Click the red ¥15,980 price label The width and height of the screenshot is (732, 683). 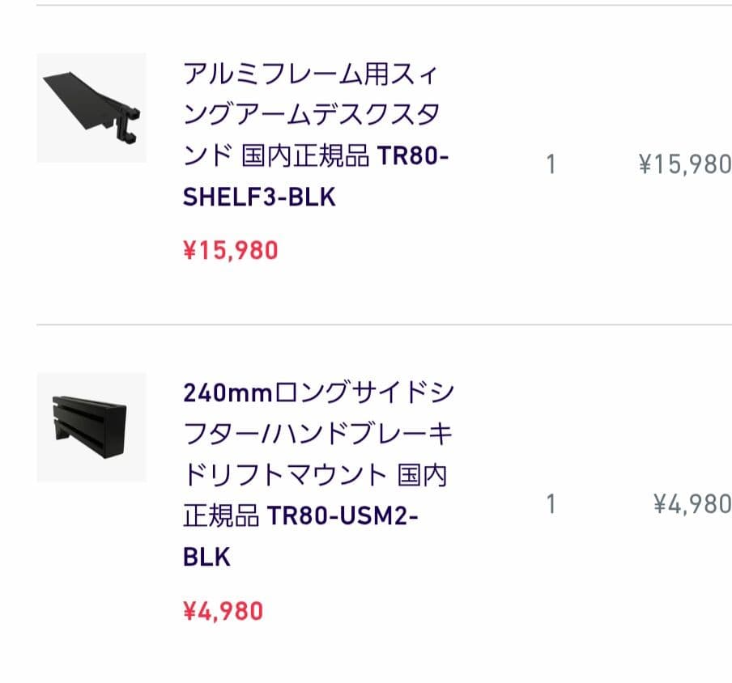pos(229,251)
